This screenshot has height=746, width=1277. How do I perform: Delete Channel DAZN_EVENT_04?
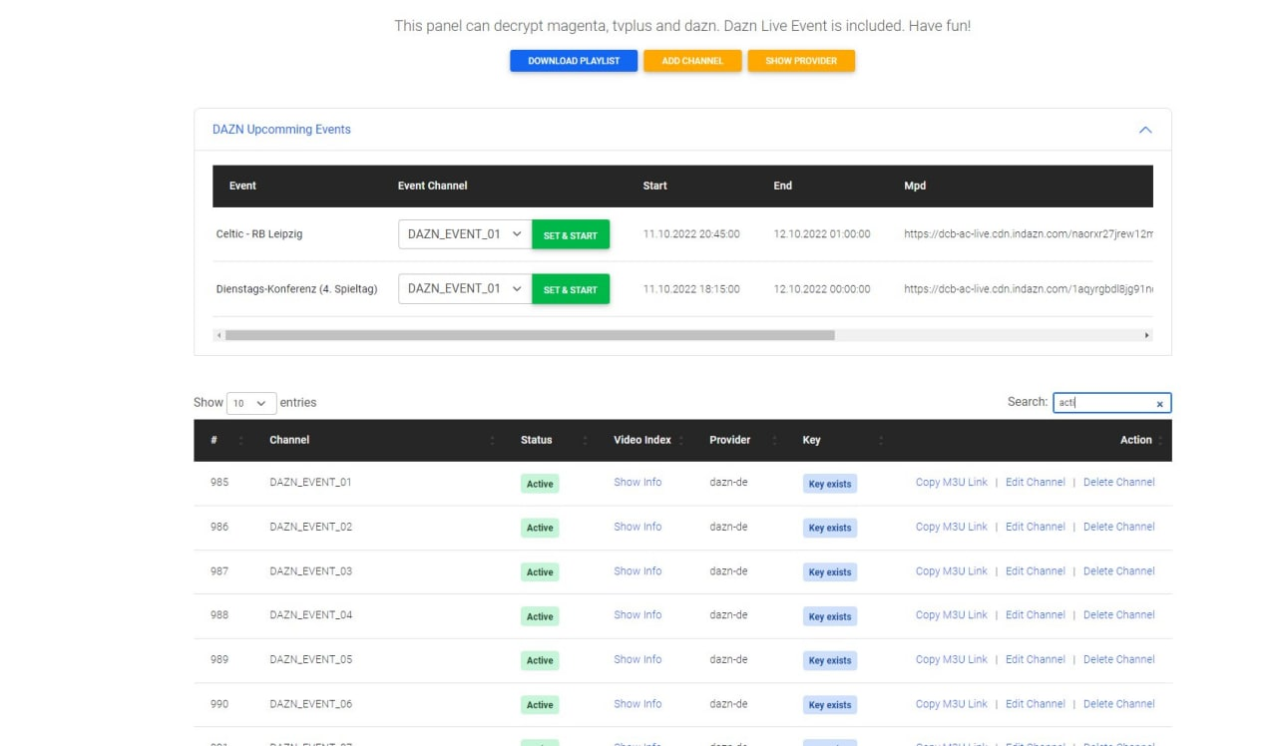(1119, 614)
